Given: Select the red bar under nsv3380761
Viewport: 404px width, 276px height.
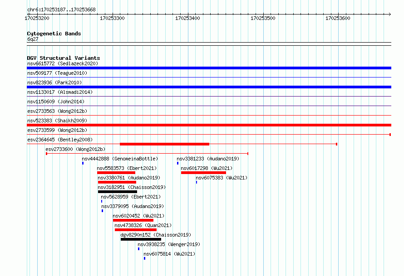Looking at the screenshot, I should [117, 182].
